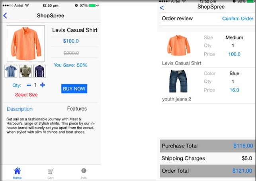
Task: Switch to the Features tab
Action: point(77,108)
